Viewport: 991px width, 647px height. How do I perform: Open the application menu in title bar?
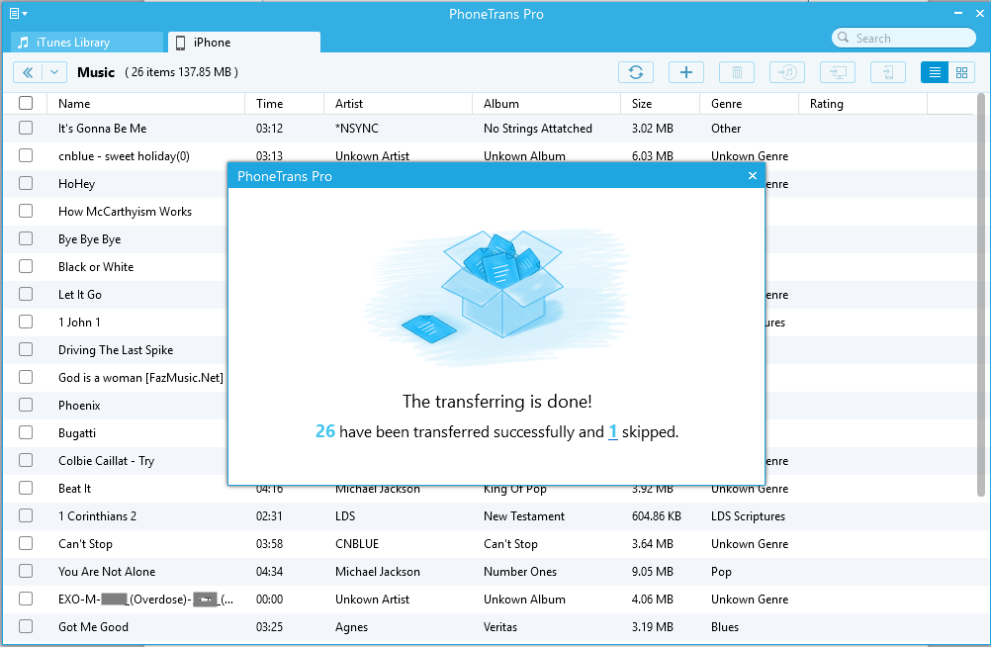18,14
